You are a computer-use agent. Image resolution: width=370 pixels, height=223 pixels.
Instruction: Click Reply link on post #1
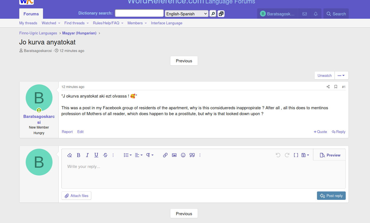338,132
